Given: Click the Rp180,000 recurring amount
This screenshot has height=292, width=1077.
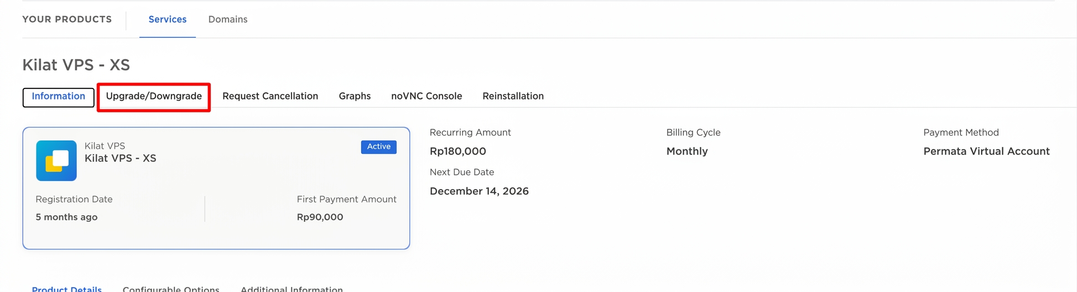Looking at the screenshot, I should (x=458, y=151).
